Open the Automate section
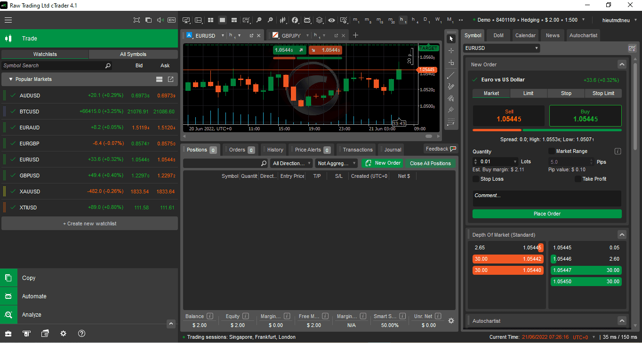Image resolution: width=642 pixels, height=343 pixels. point(89,296)
